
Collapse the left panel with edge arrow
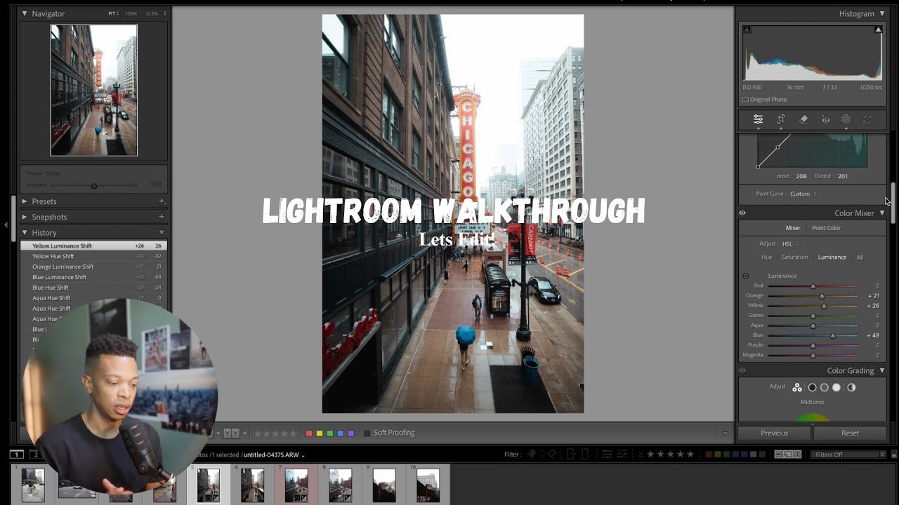(x=6, y=224)
